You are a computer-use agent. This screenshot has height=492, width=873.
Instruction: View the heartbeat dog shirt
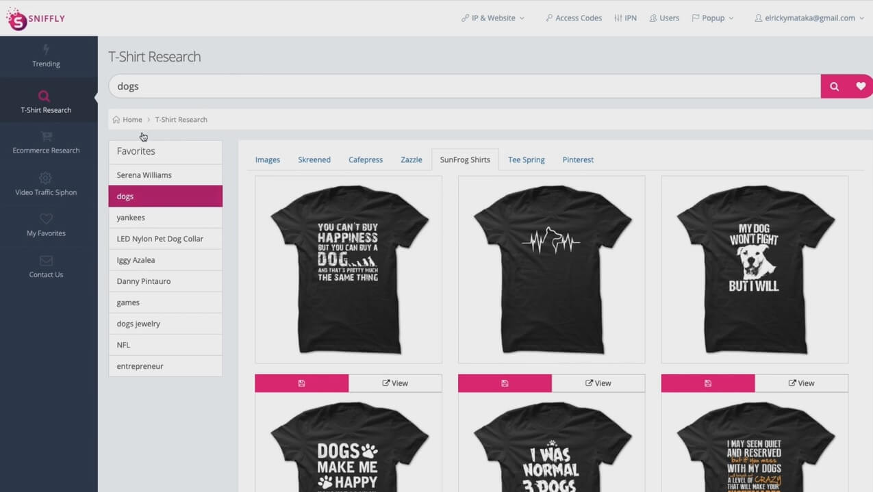tap(598, 383)
